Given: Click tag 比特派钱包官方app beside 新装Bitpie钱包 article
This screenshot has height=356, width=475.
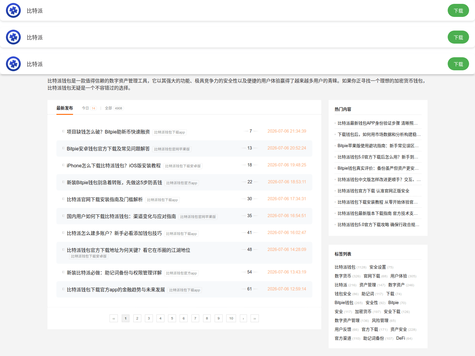Looking at the screenshot, I should tap(182, 183).
